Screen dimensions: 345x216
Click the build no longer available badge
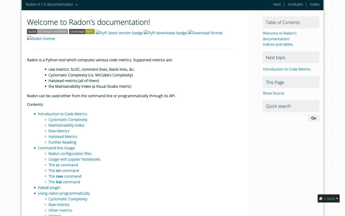[47, 32]
